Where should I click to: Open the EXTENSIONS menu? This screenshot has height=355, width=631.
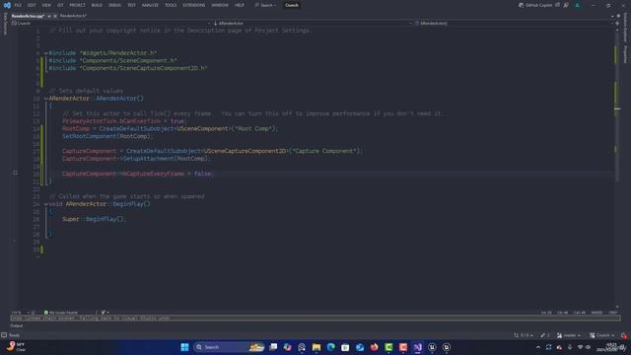[194, 5]
